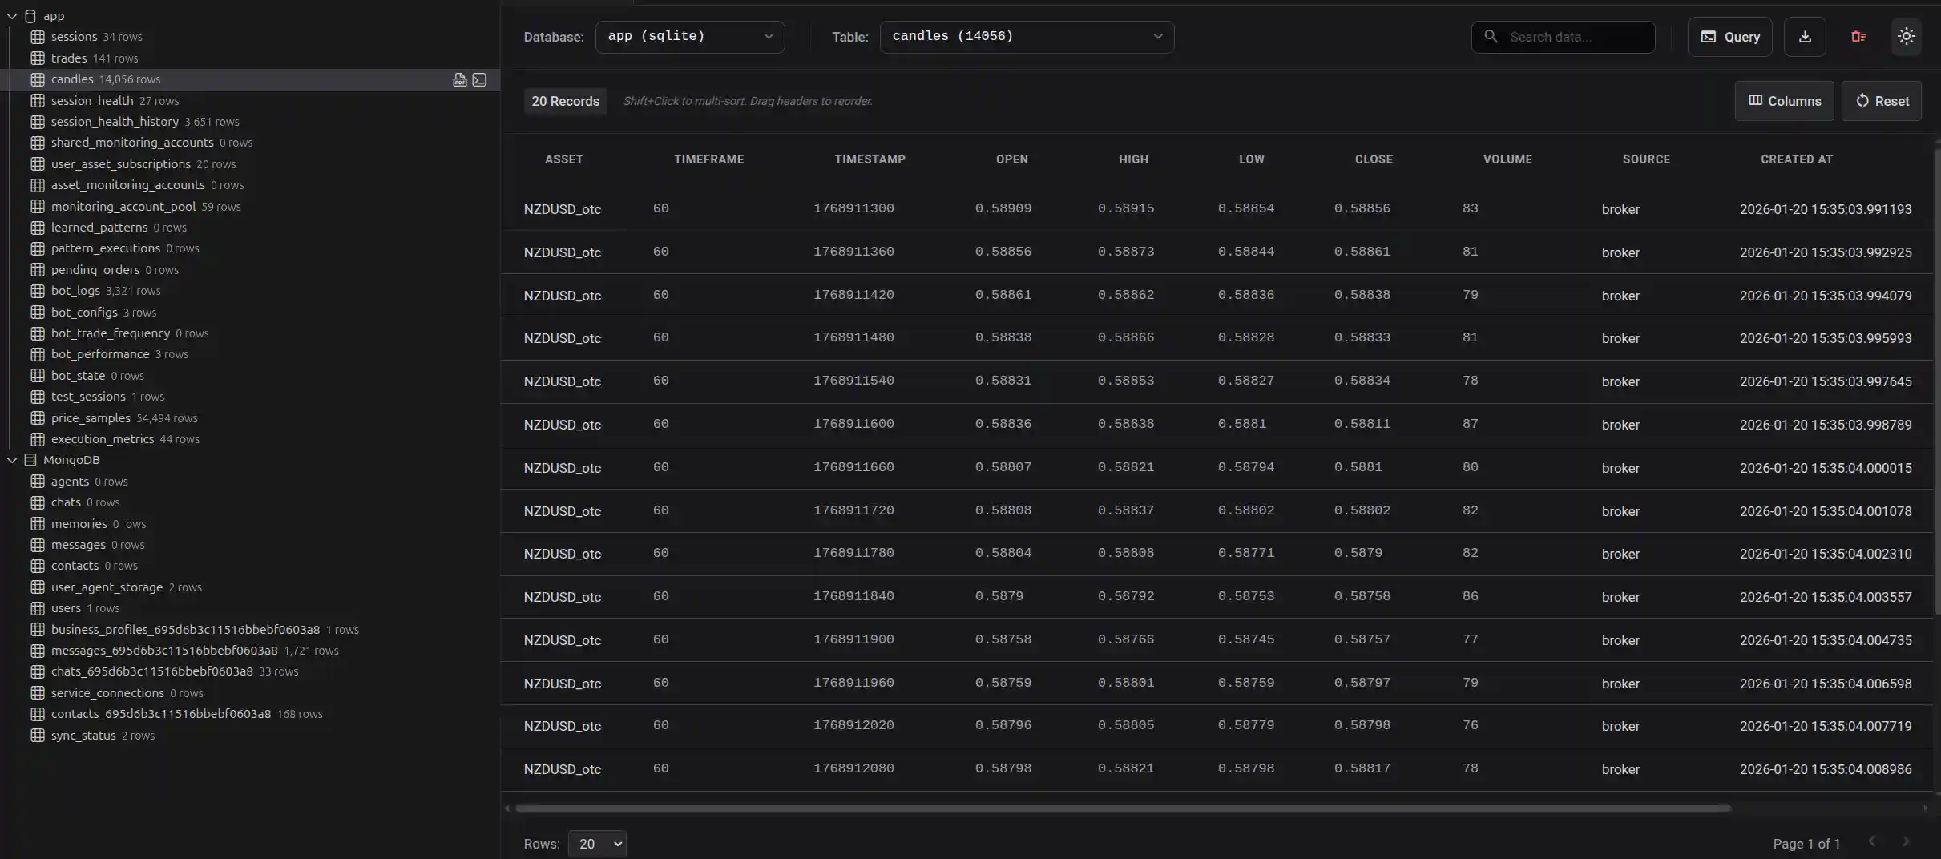Image resolution: width=1941 pixels, height=859 pixels.
Task: Open the CSV export icon beside candles table
Action: pyautogui.click(x=459, y=79)
